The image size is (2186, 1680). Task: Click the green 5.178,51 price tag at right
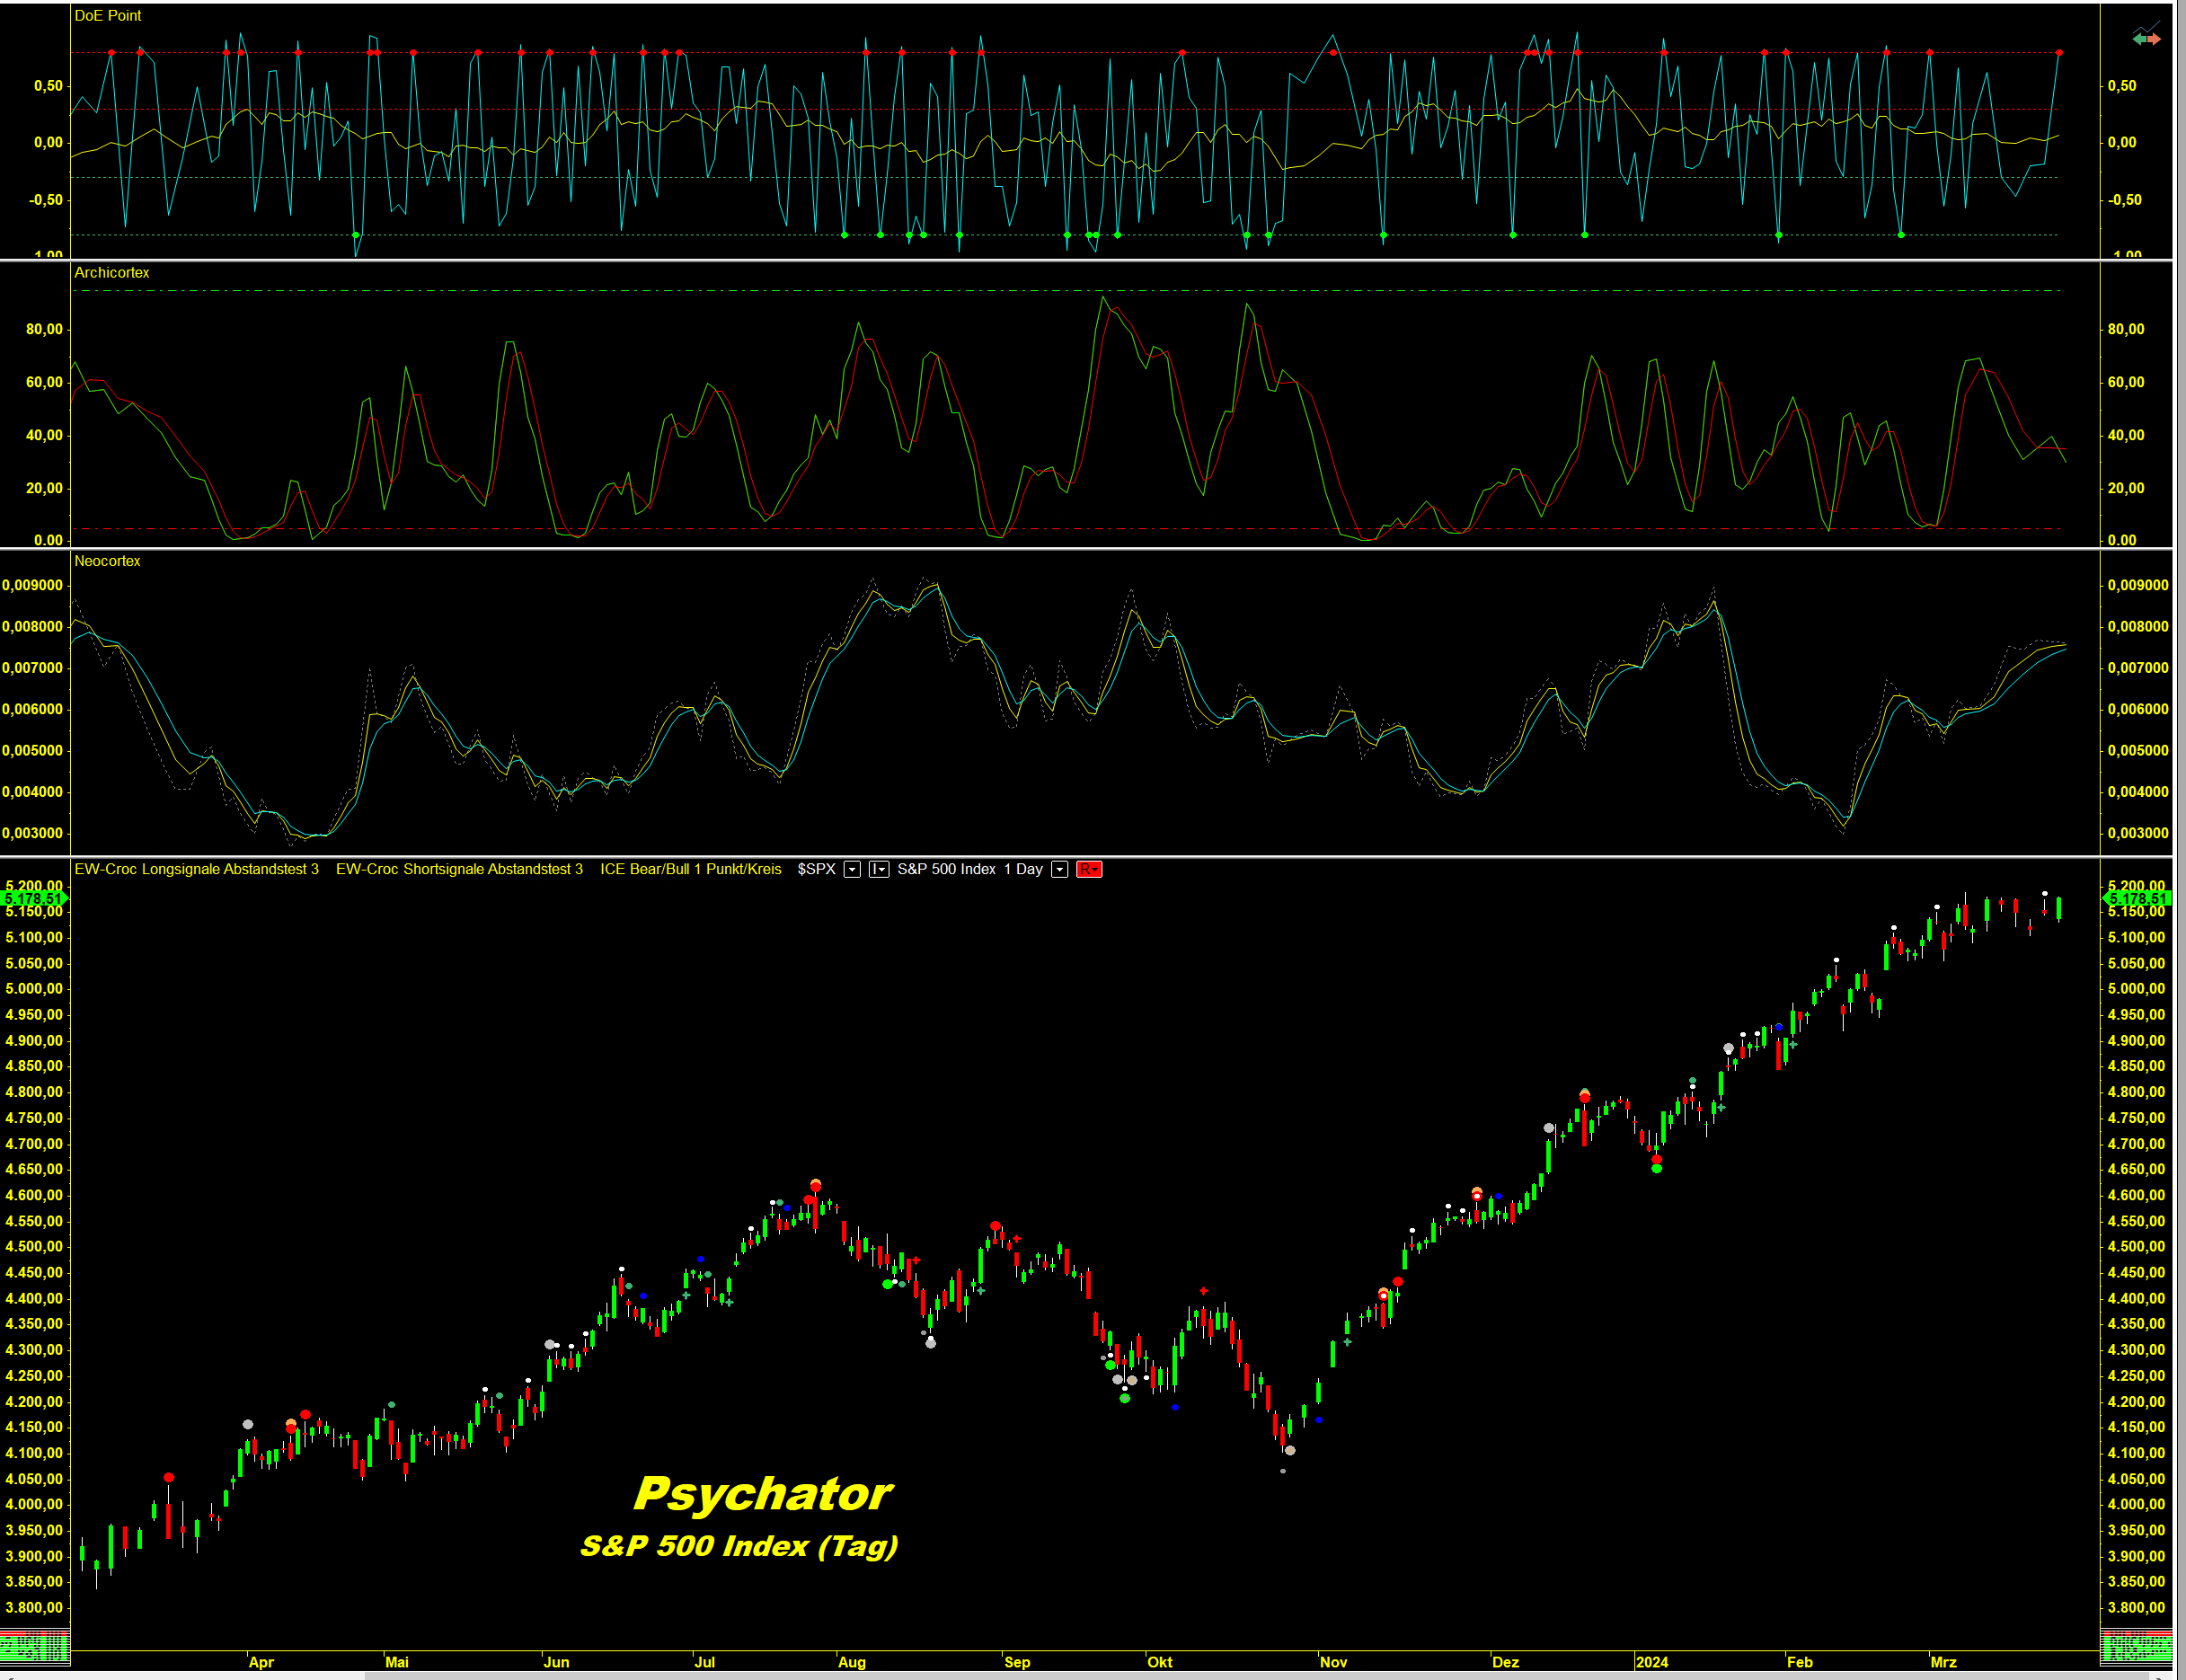pyautogui.click(x=2139, y=899)
